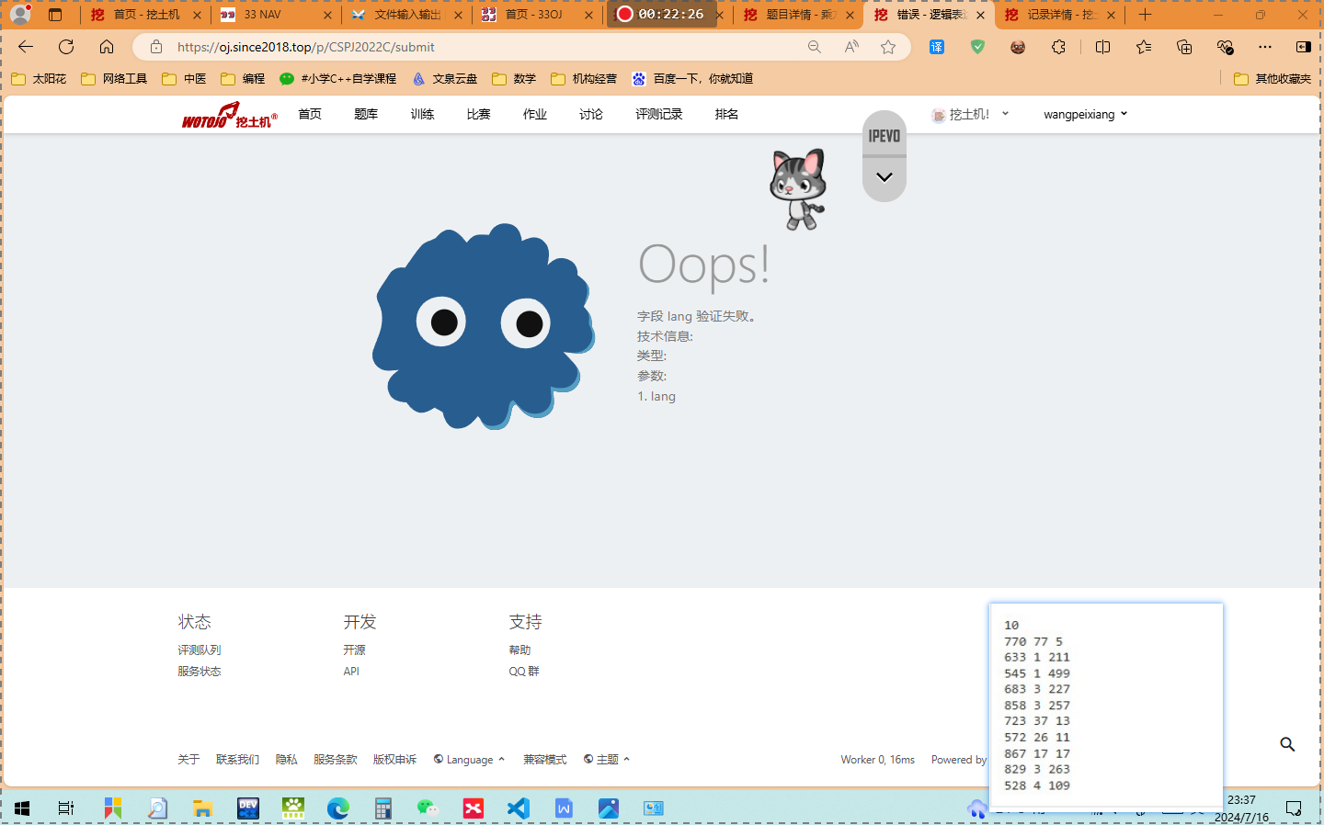Open the green shield extension icon
Viewport: 1324px width, 825px height.
977,47
